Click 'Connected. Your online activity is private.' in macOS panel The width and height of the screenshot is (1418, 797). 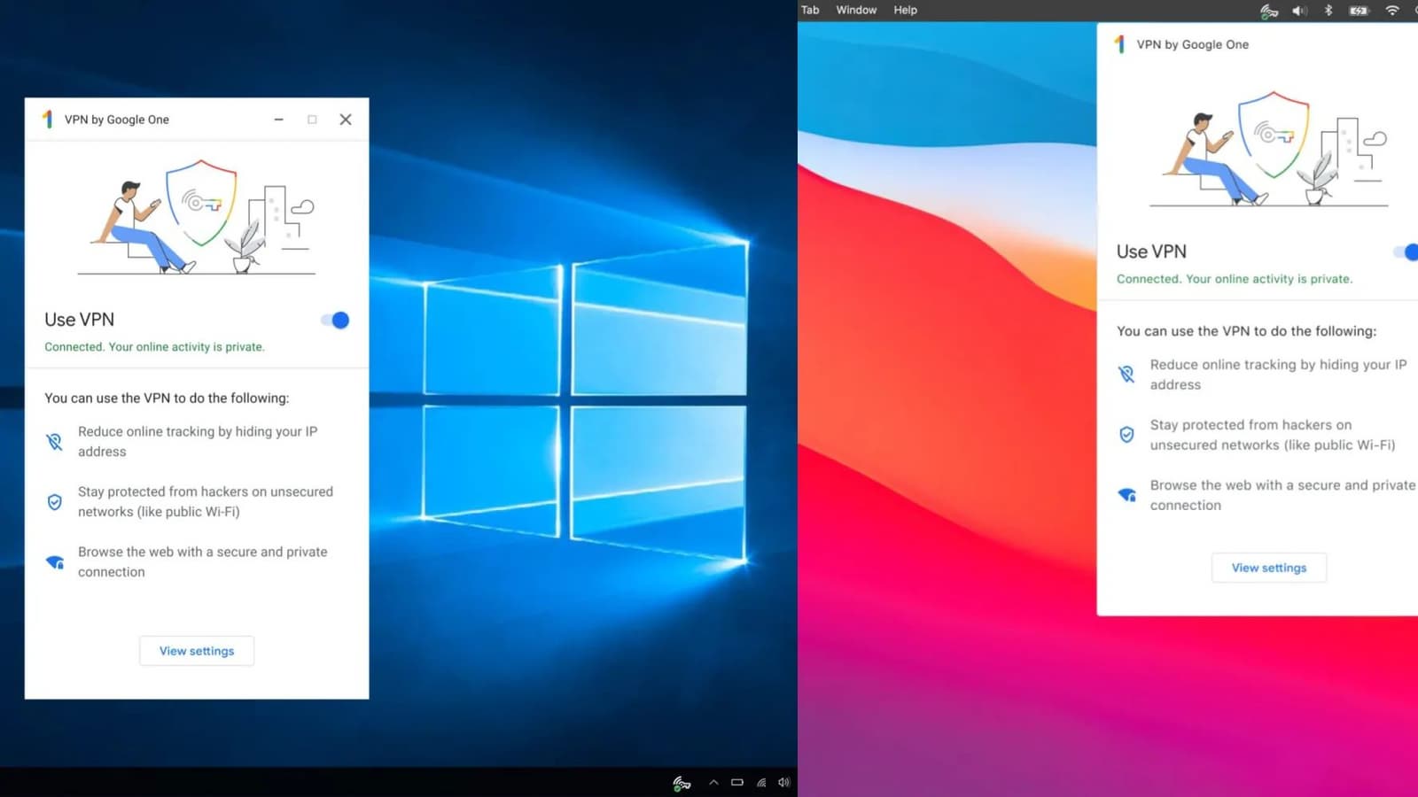pyautogui.click(x=1235, y=279)
